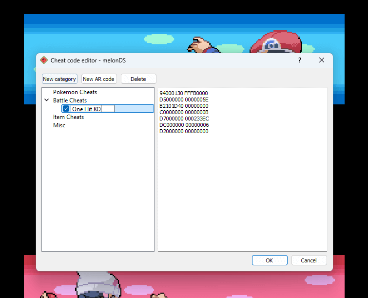The image size is (368, 298).
Task: Click Cancel to discard cheat changes
Action: pos(309,260)
